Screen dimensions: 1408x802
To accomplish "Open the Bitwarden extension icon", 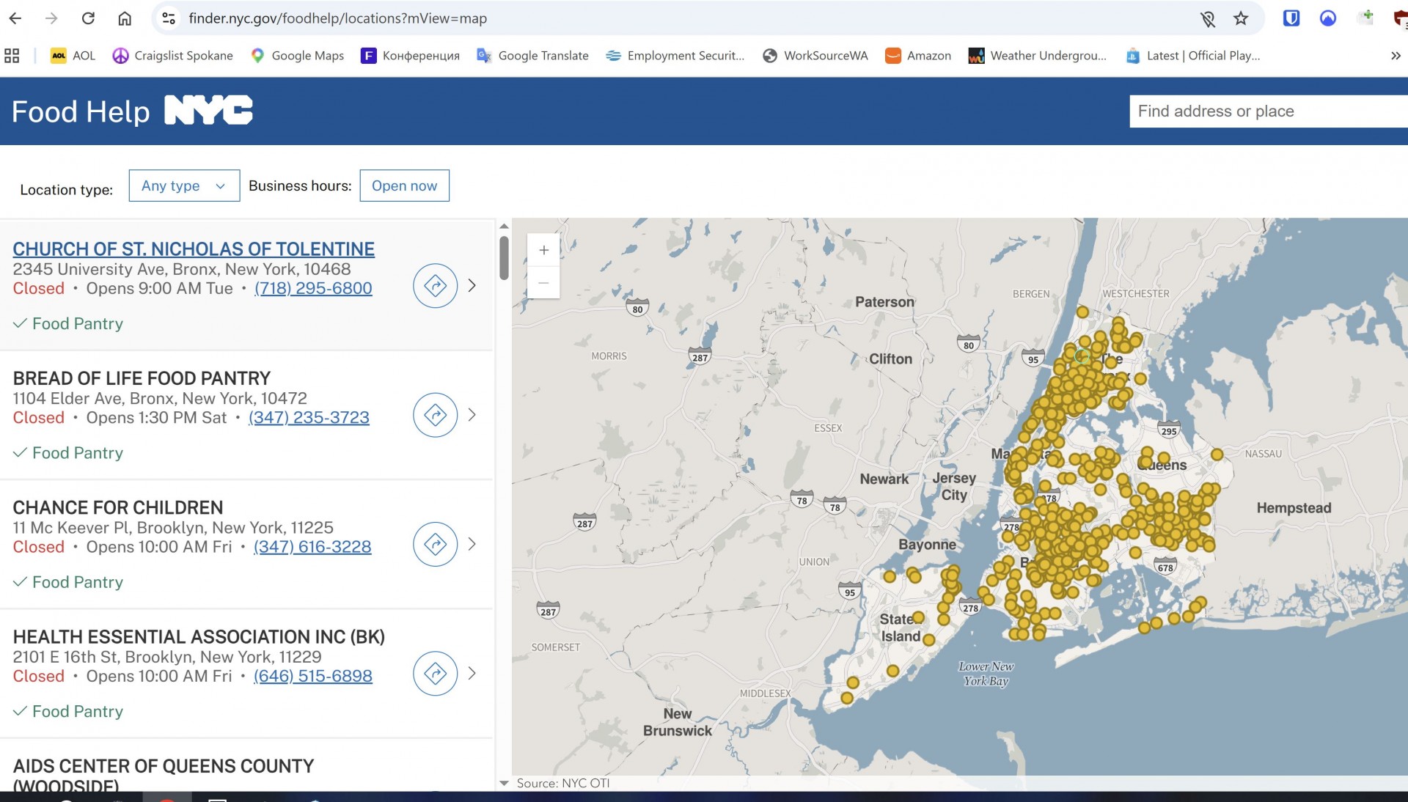I will (1291, 18).
